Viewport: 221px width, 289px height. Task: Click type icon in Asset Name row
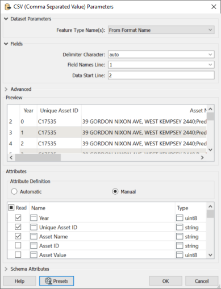tap(180, 236)
